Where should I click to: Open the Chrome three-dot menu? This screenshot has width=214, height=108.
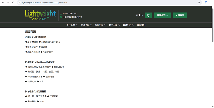tap(211, 2)
